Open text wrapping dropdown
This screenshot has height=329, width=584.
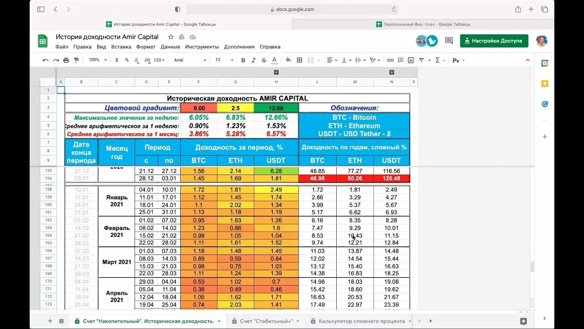(x=360, y=60)
